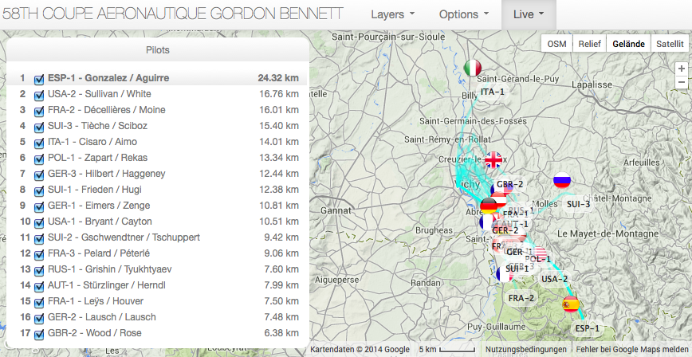This screenshot has height=357, width=692.
Task: Toggle the GBR-2 Wood / Rose checkbox
Action: pos(39,334)
